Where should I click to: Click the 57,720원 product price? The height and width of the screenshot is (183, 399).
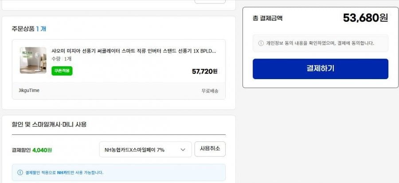pyautogui.click(x=204, y=71)
